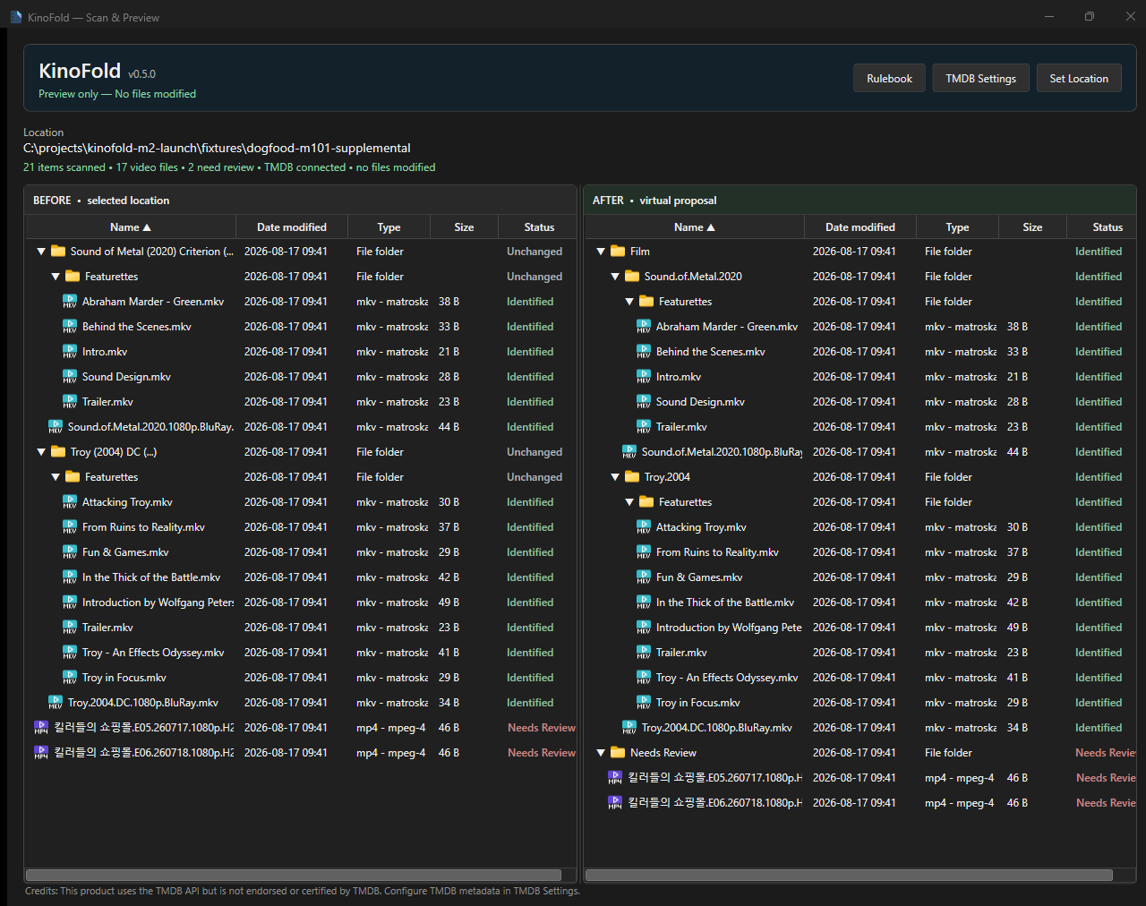Sort BEFORE panel by Name column
1146x906 pixels.
[x=130, y=227]
